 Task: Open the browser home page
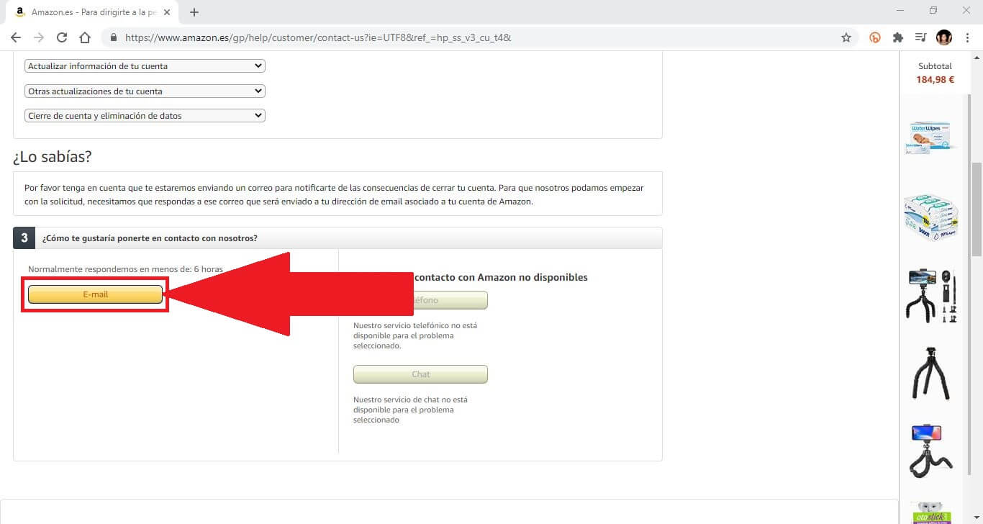coord(85,37)
